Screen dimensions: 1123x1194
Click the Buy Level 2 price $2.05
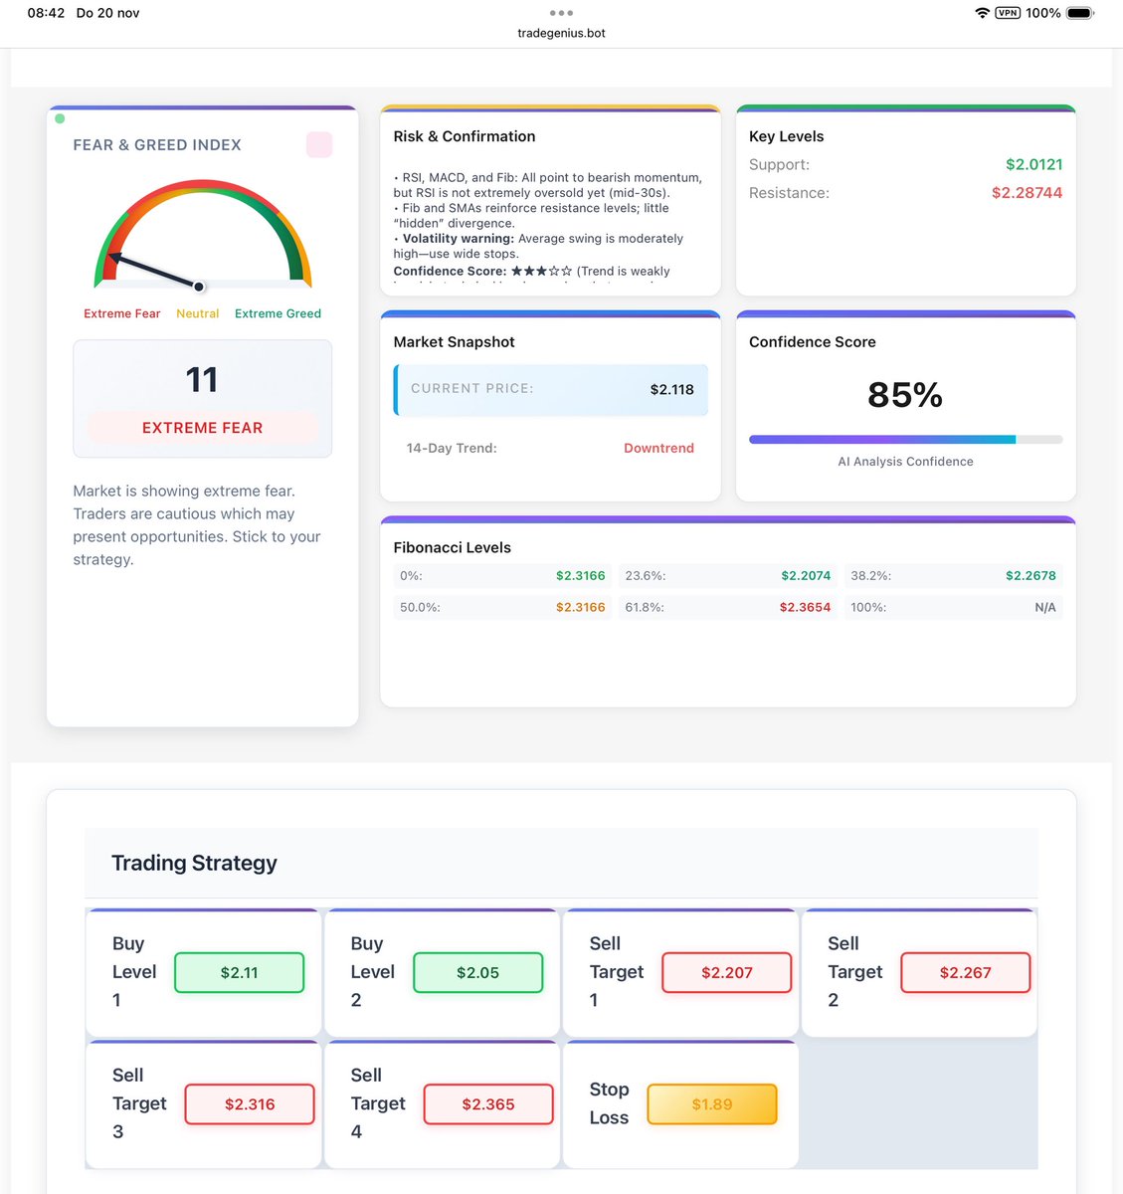point(477,972)
